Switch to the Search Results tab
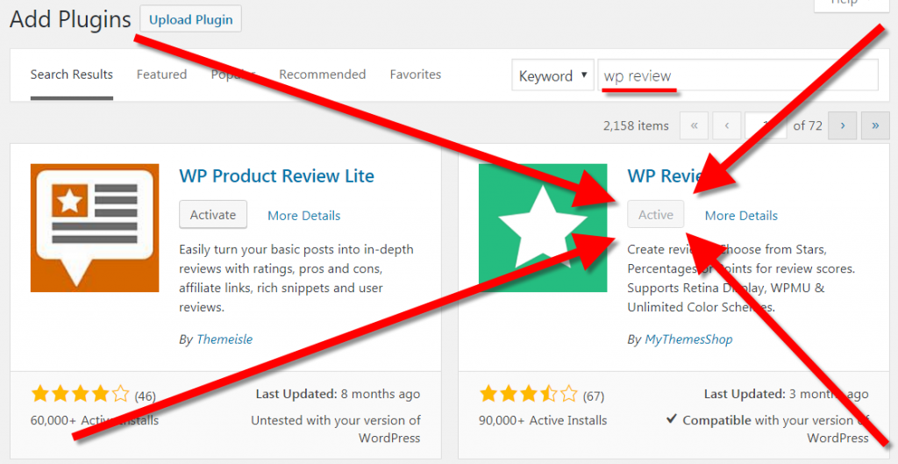898x464 pixels. [71, 75]
